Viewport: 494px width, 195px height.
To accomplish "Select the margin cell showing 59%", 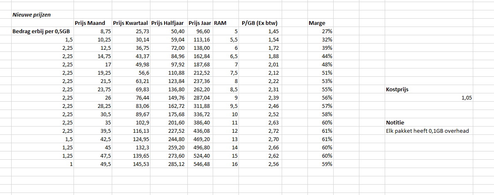I will [x=327, y=164].
